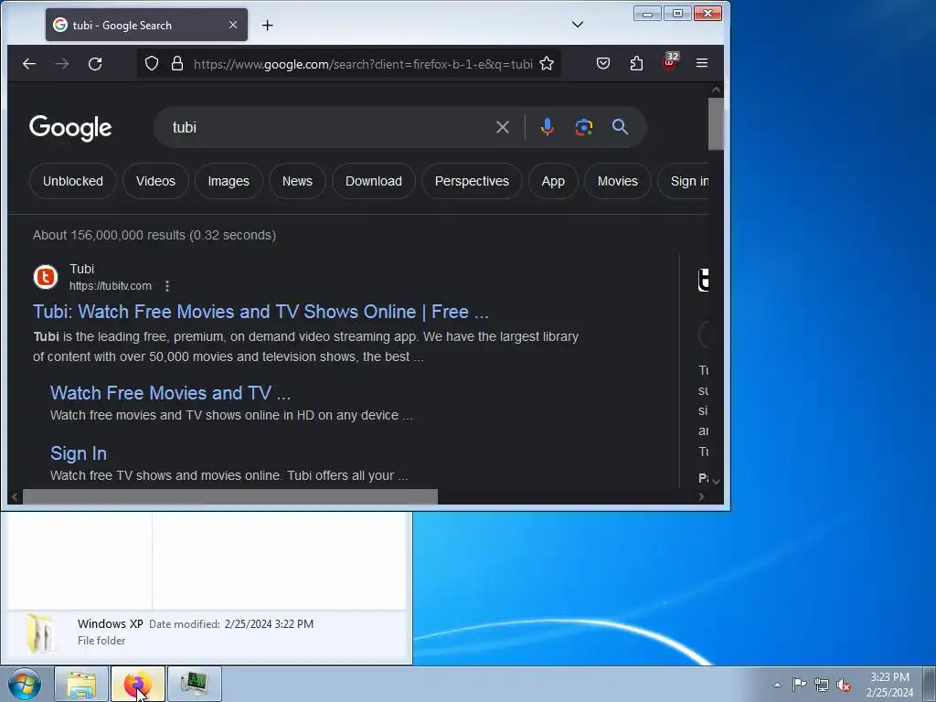The image size is (936, 702).
Task: Click Windows XP folder icon in Explorer details
Action: click(x=40, y=633)
